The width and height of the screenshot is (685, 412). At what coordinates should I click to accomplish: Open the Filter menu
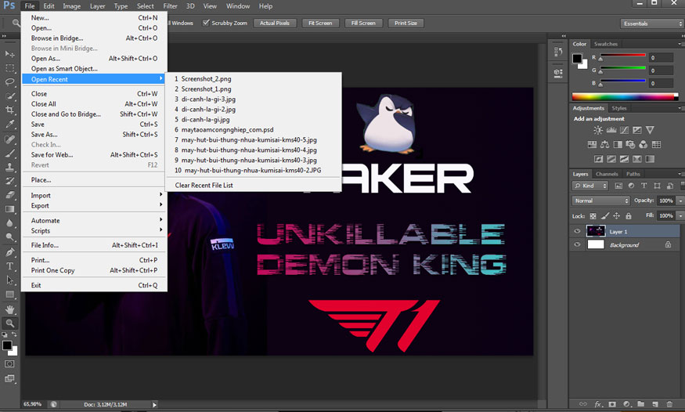pyautogui.click(x=170, y=6)
